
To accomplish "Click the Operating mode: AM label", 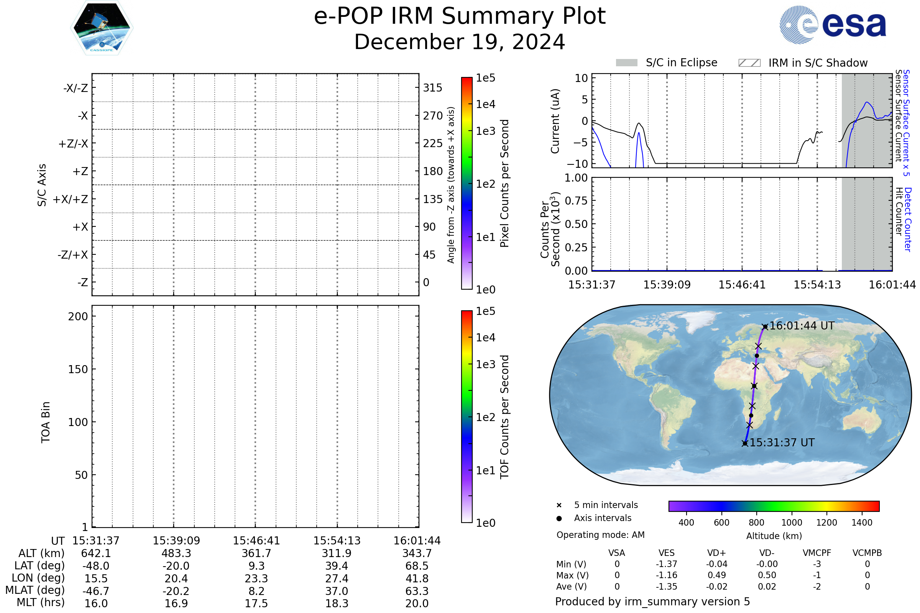I will click(600, 535).
